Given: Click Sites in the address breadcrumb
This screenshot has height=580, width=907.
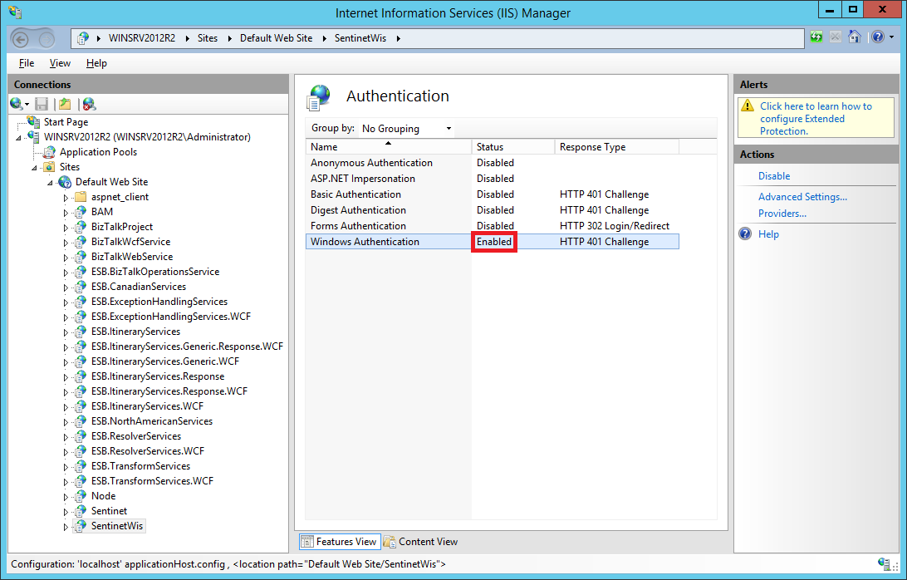Looking at the screenshot, I should click(x=208, y=38).
